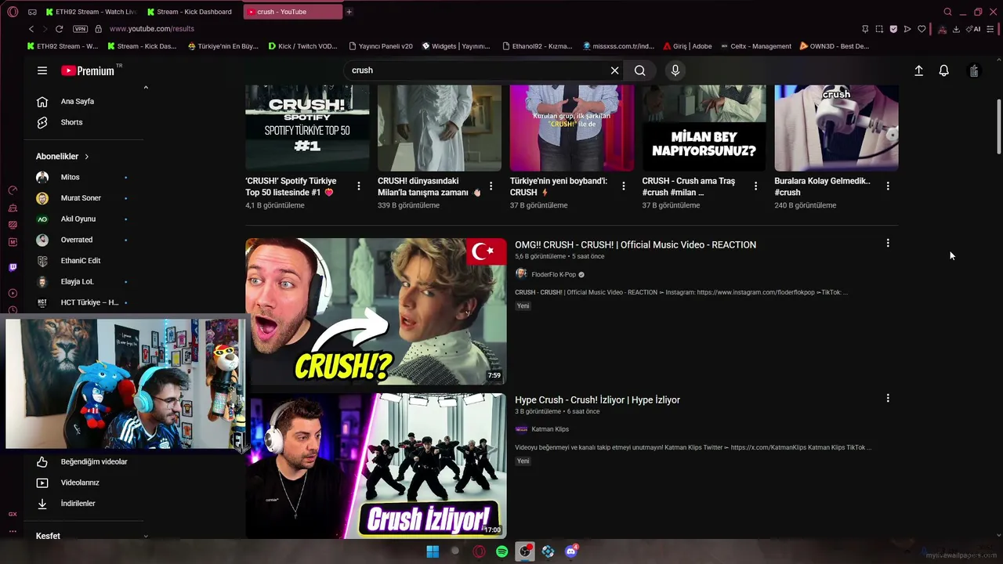
Task: Click the address bar URL
Action: (x=152, y=29)
